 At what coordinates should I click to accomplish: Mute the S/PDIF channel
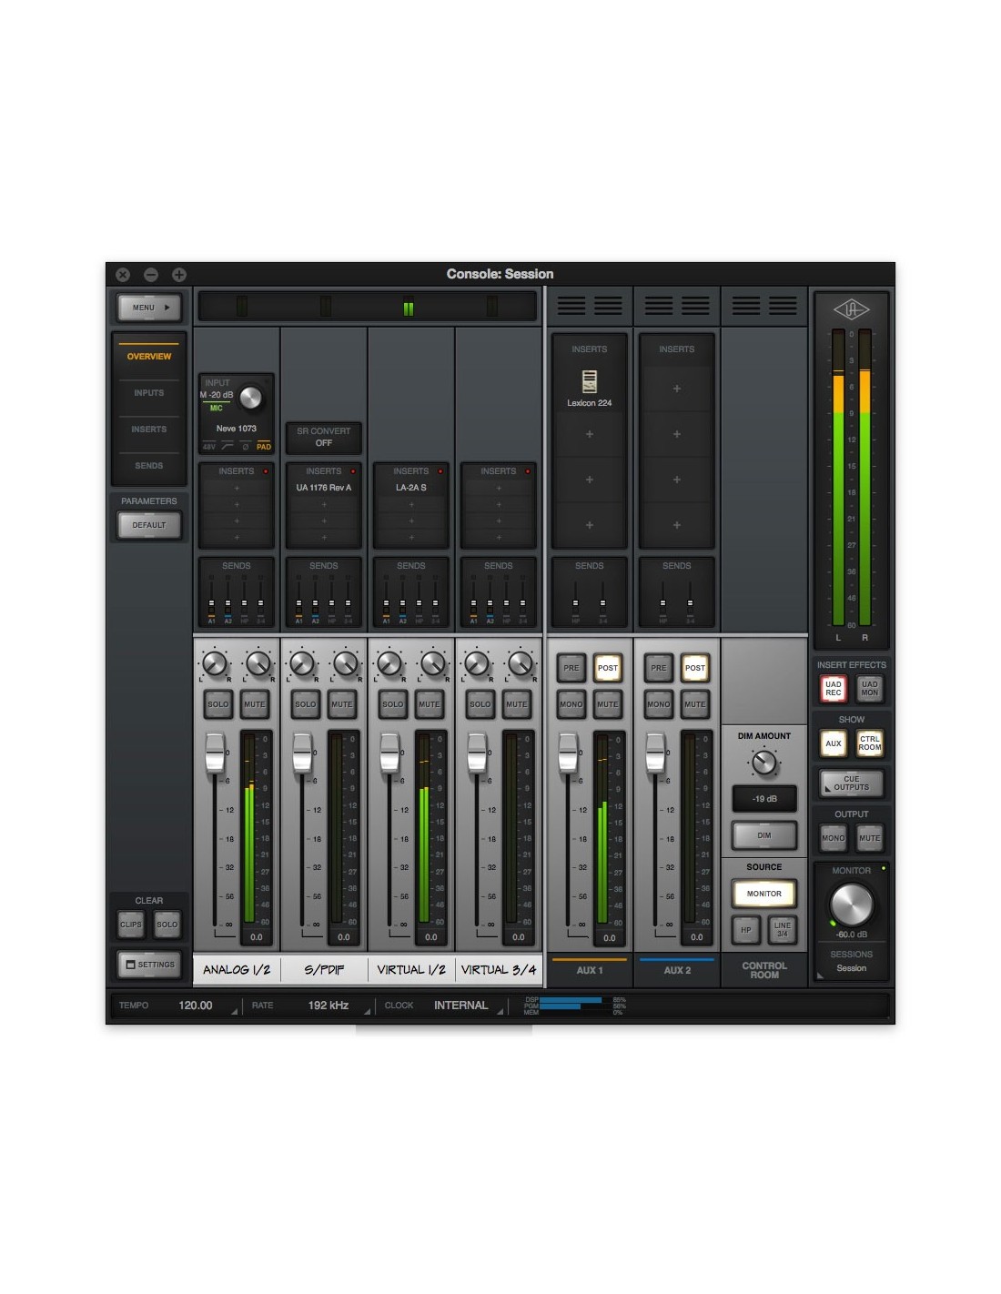click(342, 704)
